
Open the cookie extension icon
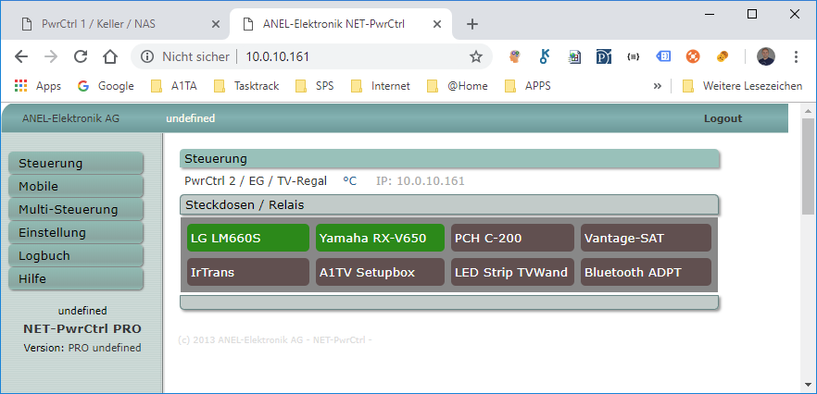click(723, 56)
